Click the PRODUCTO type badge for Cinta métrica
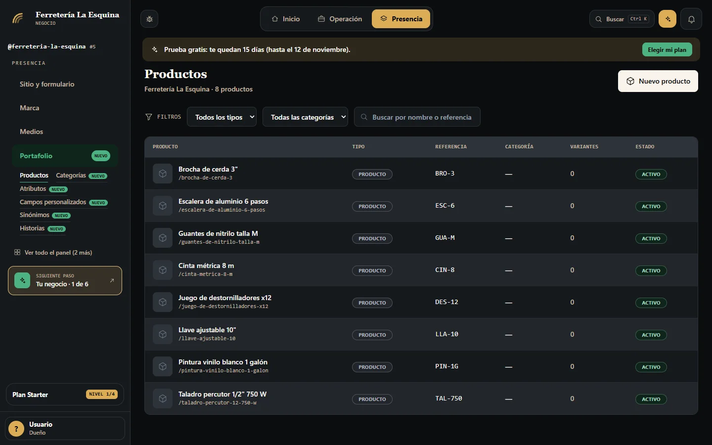The image size is (712, 445). 372,270
